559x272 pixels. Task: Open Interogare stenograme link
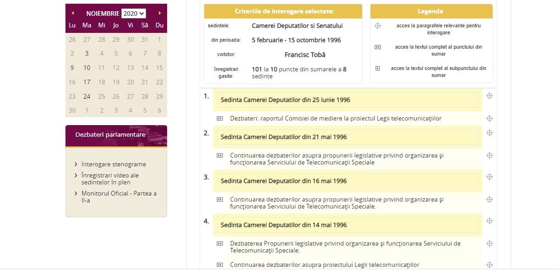tap(113, 164)
